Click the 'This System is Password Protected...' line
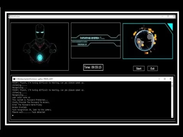 pyautogui.click(x=30, y=100)
